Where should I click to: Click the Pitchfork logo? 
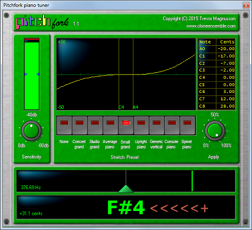tap(42, 22)
